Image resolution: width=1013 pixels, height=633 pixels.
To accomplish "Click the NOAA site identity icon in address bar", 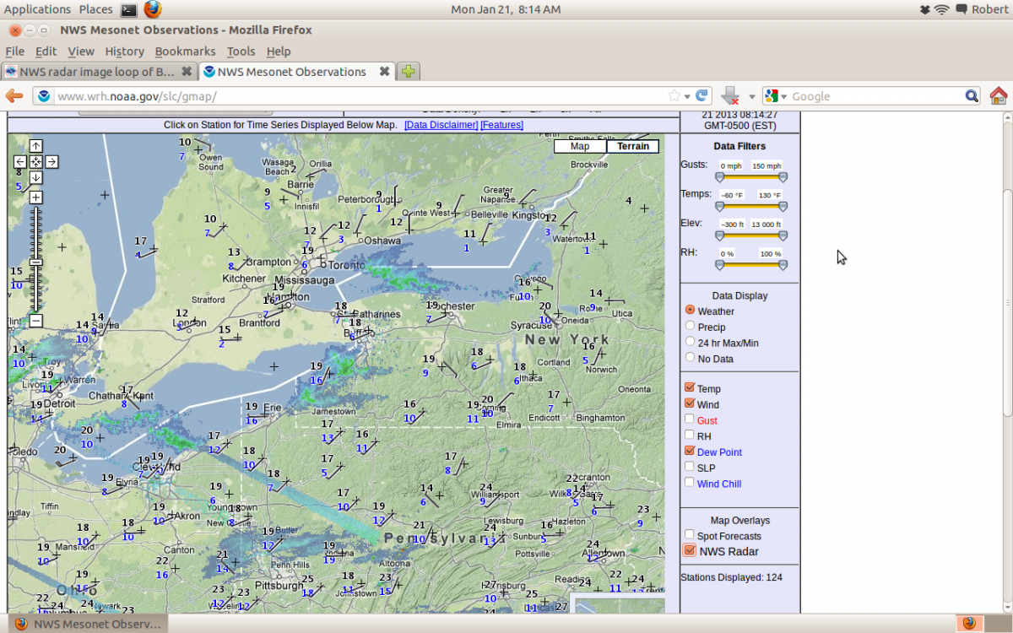I will (x=44, y=96).
